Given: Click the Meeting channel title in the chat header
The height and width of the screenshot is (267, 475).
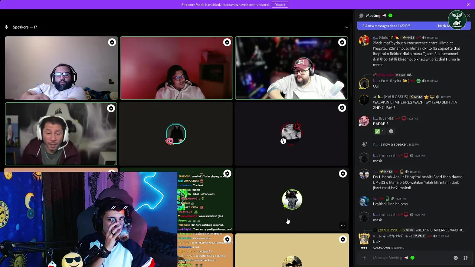Looking at the screenshot, I should 373,16.
